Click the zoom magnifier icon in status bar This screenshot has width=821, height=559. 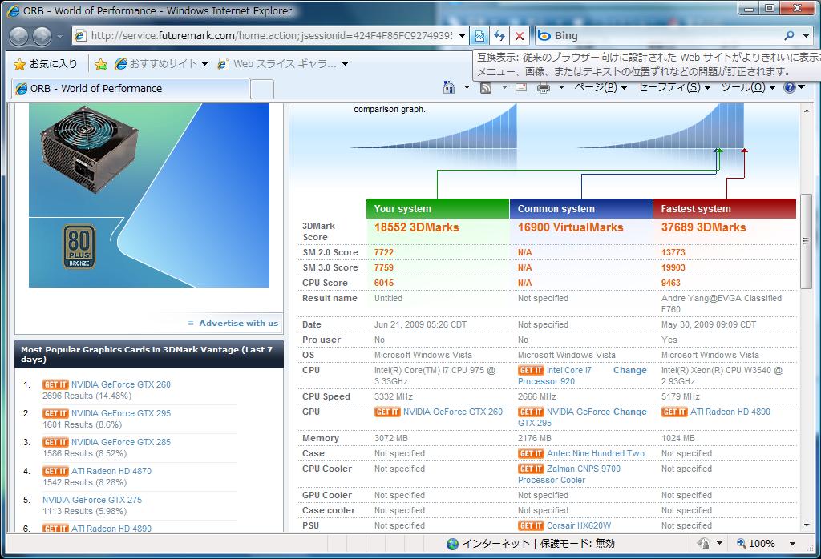(x=742, y=543)
